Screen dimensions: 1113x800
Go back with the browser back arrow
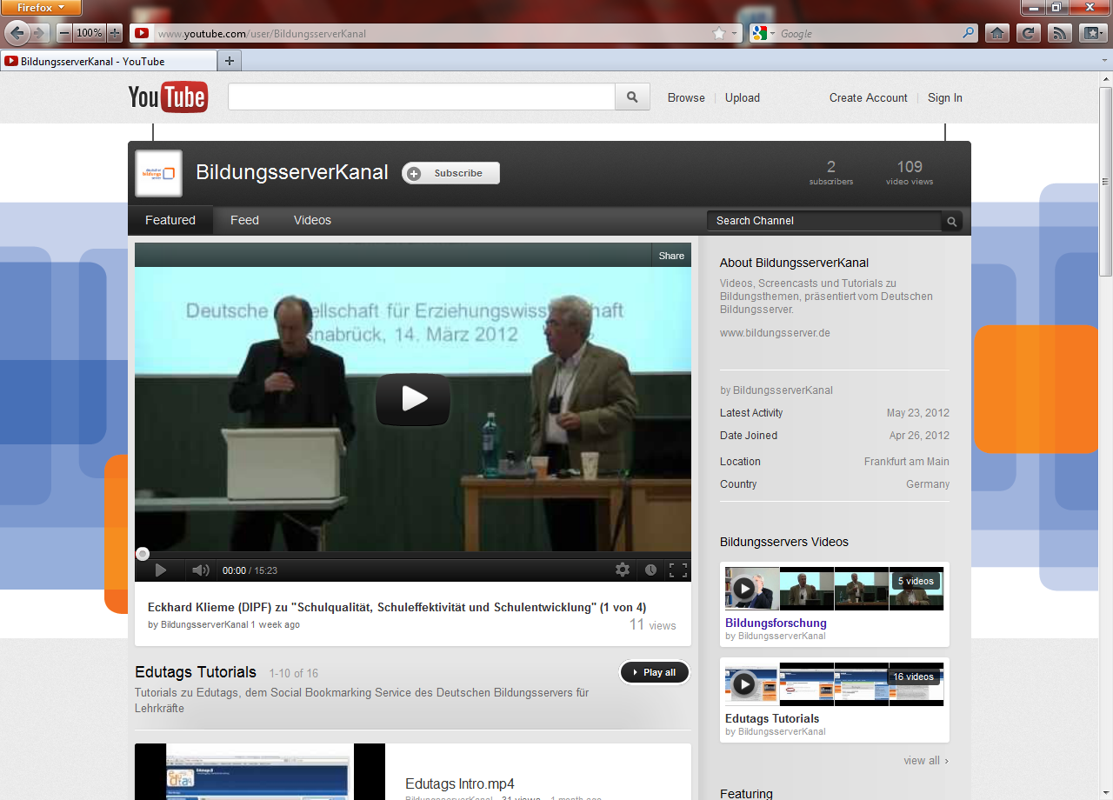click(17, 33)
